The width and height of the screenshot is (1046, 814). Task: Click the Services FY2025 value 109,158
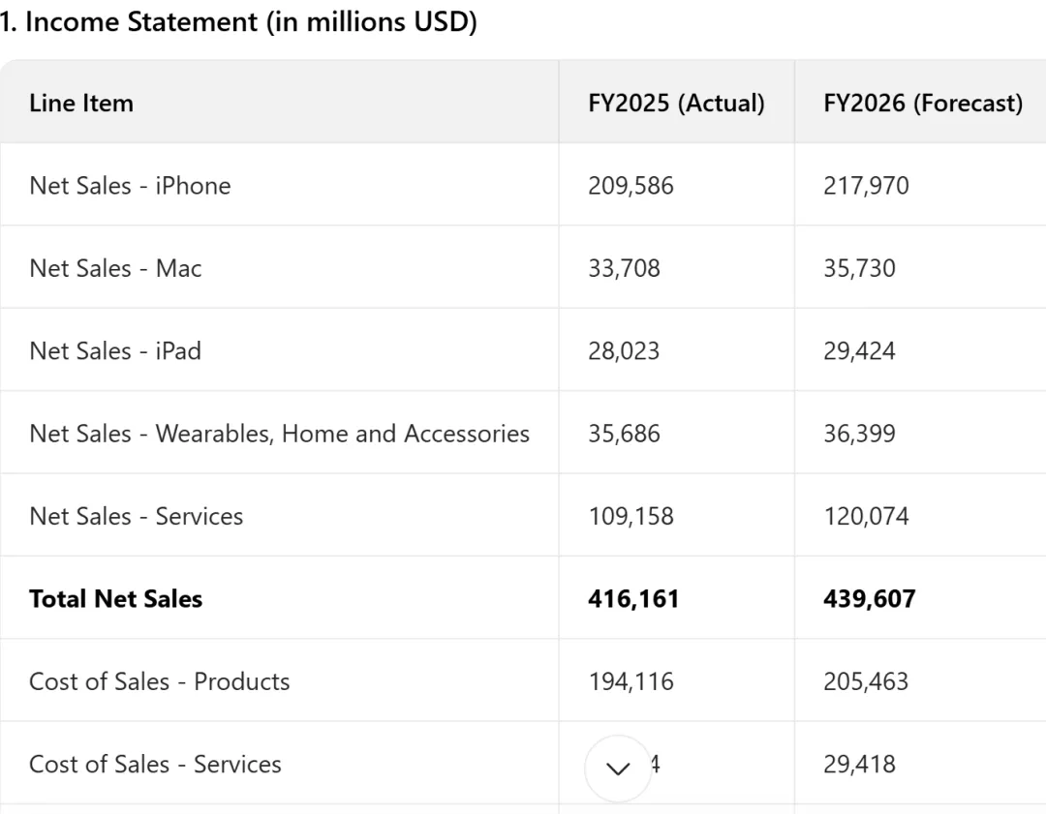[631, 516]
